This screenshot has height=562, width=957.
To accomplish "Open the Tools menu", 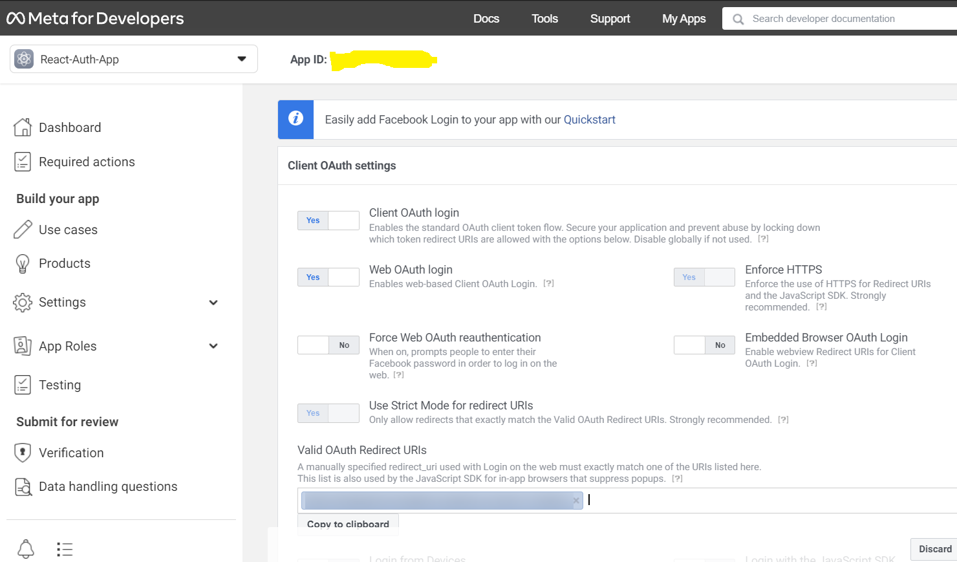I will pos(544,19).
